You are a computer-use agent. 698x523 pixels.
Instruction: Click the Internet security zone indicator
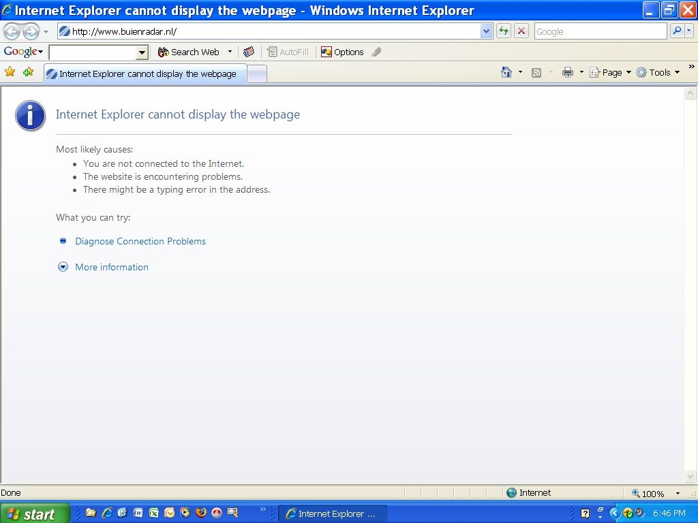coord(529,493)
